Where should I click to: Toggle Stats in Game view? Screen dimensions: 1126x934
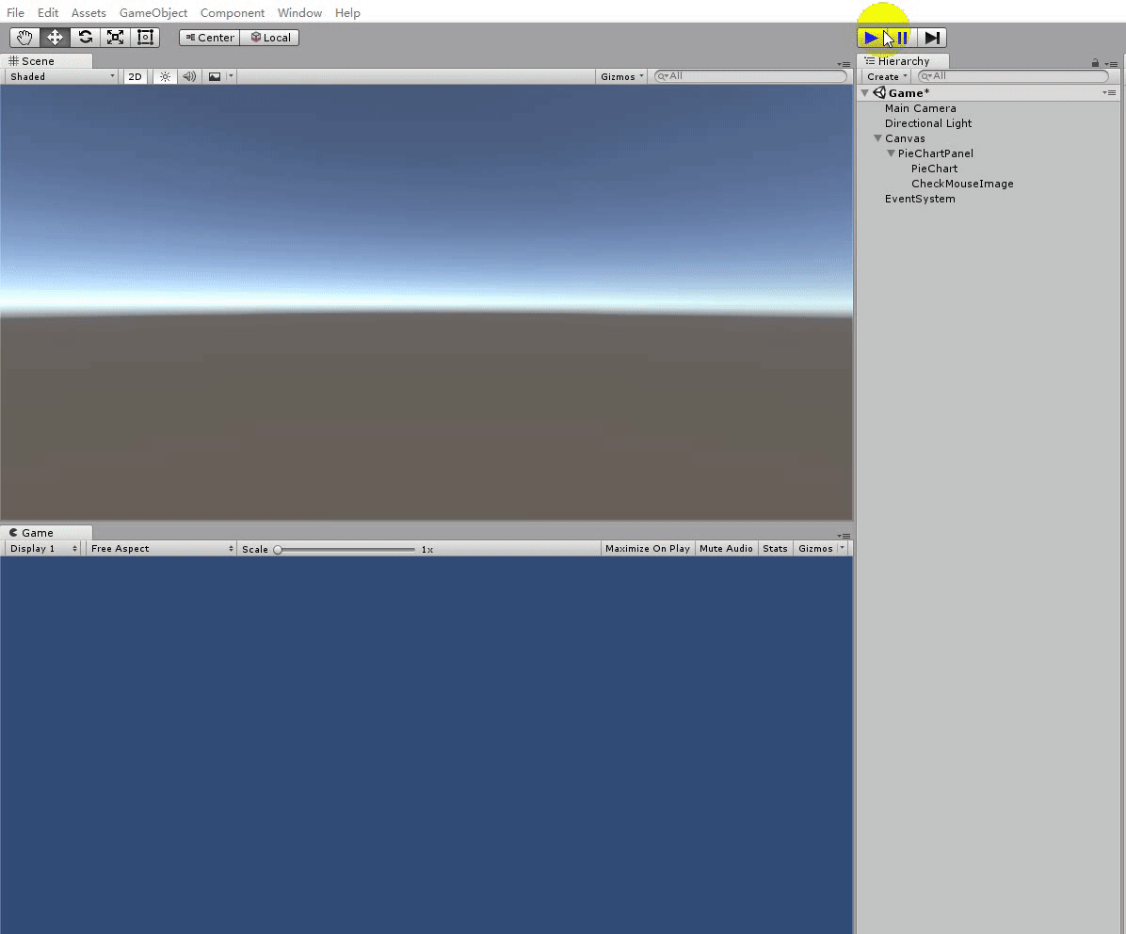[x=775, y=549]
